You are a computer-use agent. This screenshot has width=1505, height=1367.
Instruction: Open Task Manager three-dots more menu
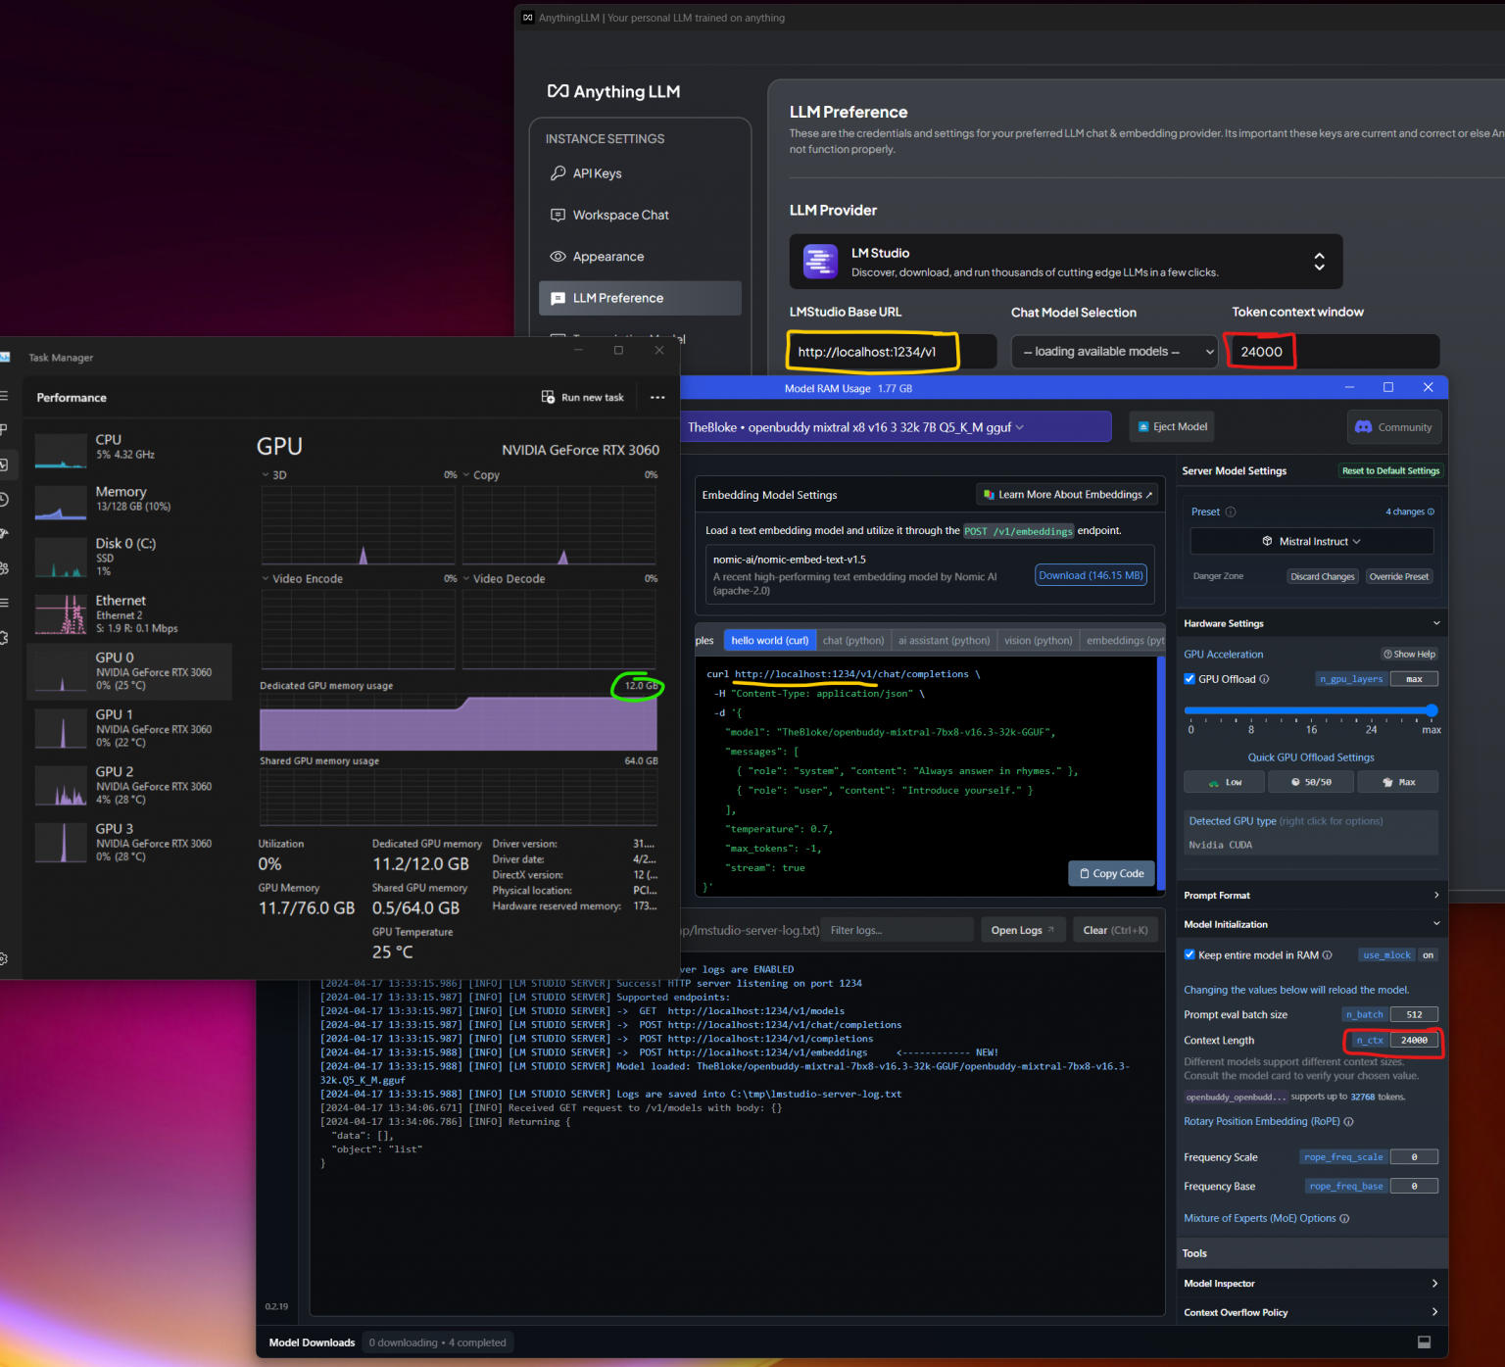point(657,398)
